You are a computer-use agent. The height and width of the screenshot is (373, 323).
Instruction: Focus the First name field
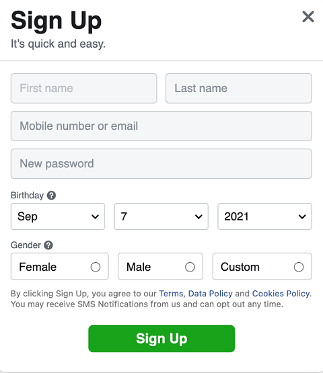pyautogui.click(x=84, y=88)
